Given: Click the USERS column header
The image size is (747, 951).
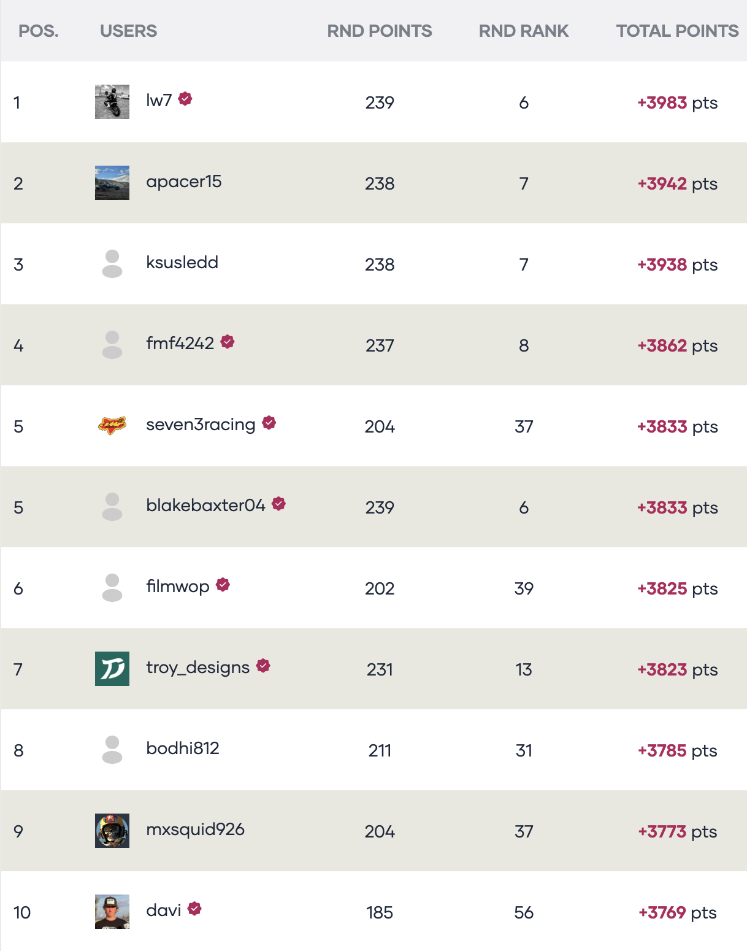Looking at the screenshot, I should point(129,31).
